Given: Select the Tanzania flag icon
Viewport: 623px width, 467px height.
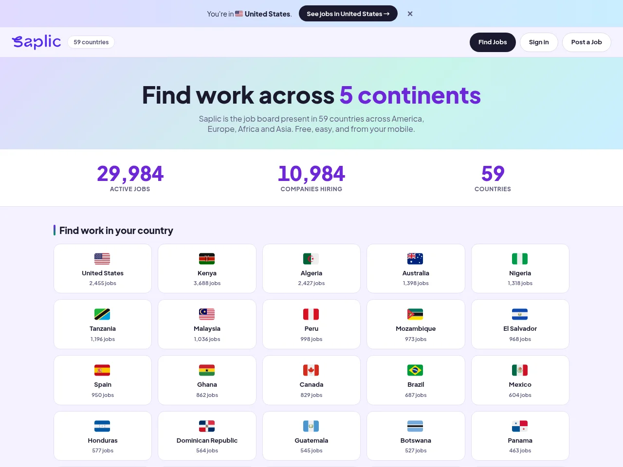Looking at the screenshot, I should point(102,314).
